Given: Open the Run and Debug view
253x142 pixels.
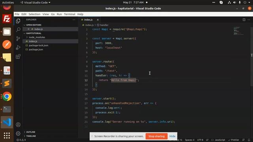Looking at the screenshot, I should tap(18, 47).
